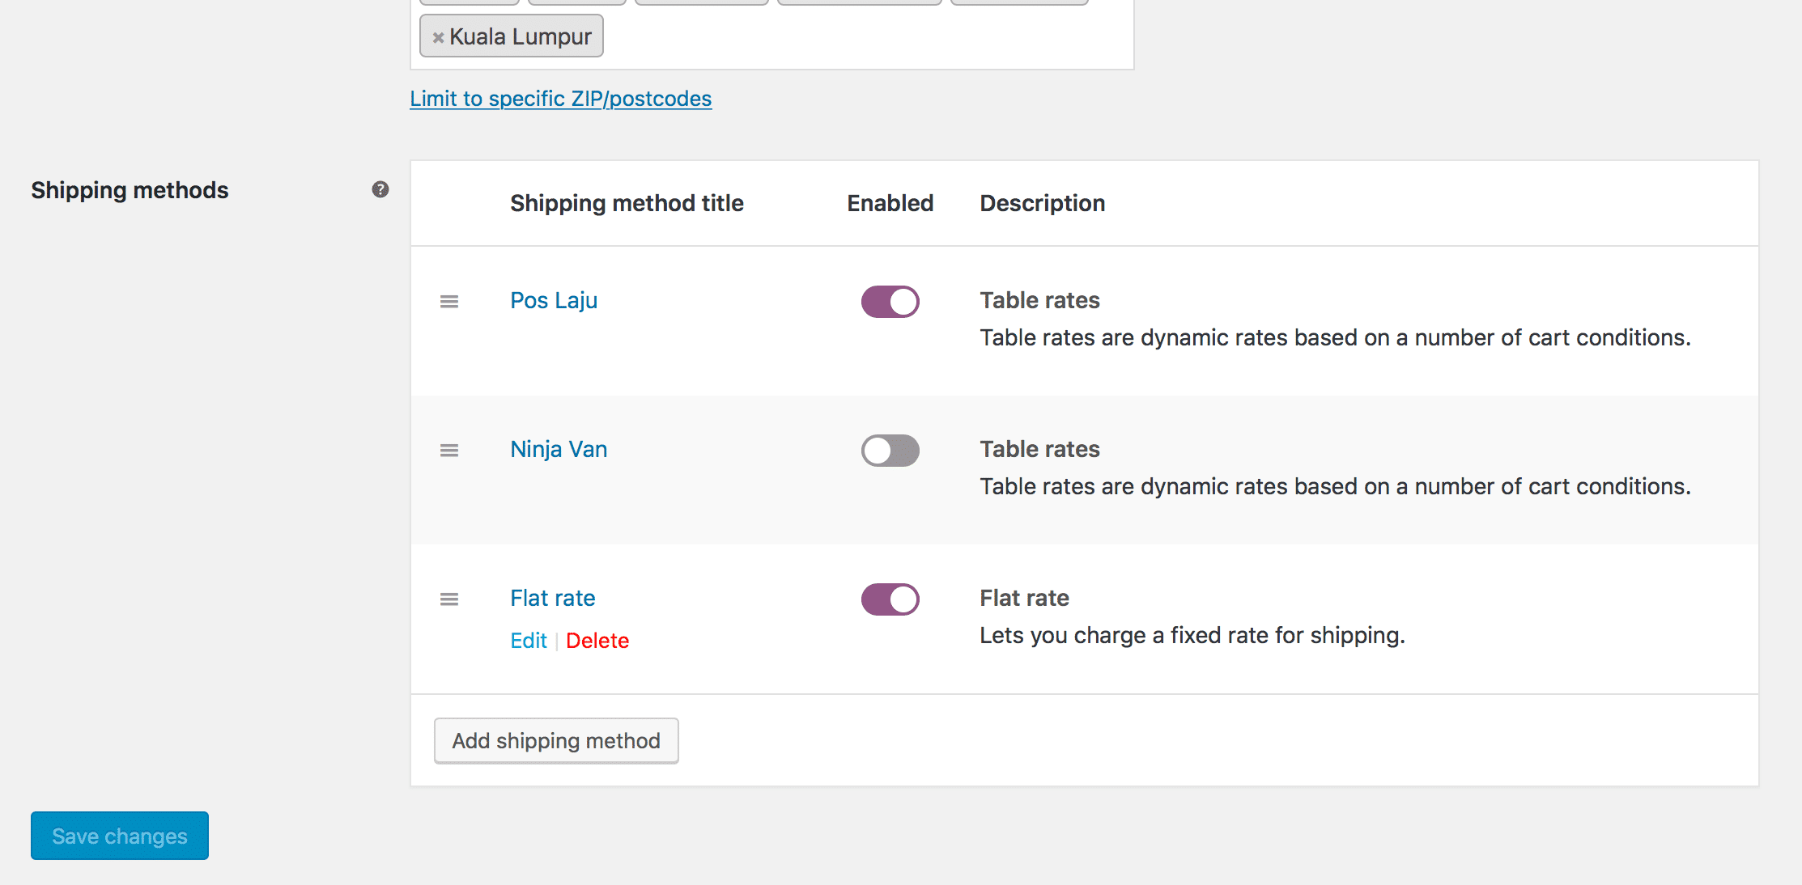Viewport: 1802px width, 885px height.
Task: Click the Shipping methods help tooltip icon
Action: click(x=380, y=189)
